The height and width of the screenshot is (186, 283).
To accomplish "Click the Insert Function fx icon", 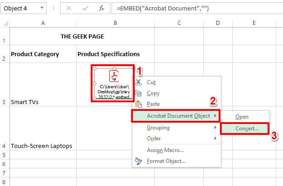I will click(102, 8).
